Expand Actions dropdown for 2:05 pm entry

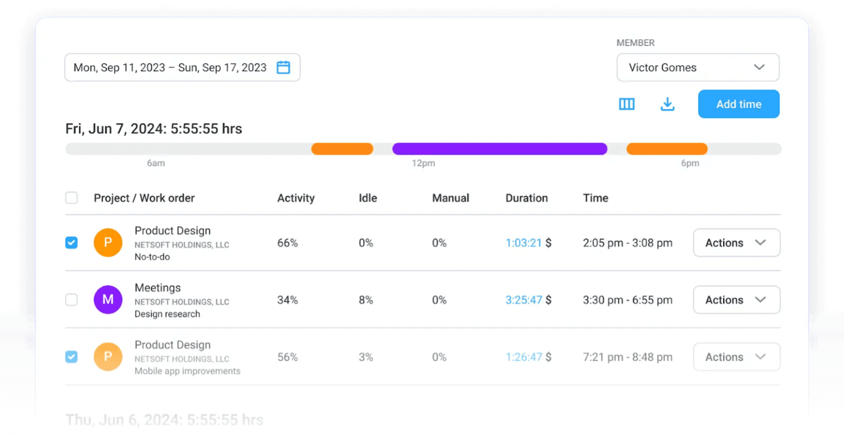click(x=736, y=243)
